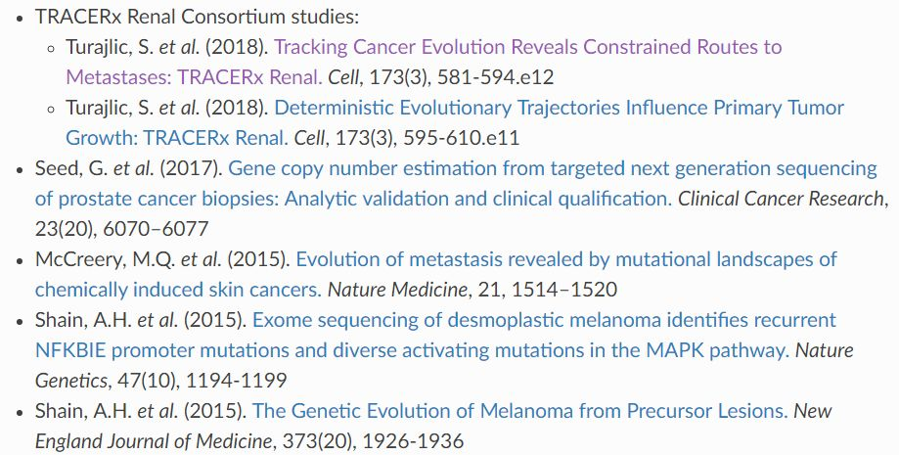Viewport: 899px width, 455px height.
Task: Click the McCreery, M.Q. et al. (2015) citation
Action: (x=161, y=259)
